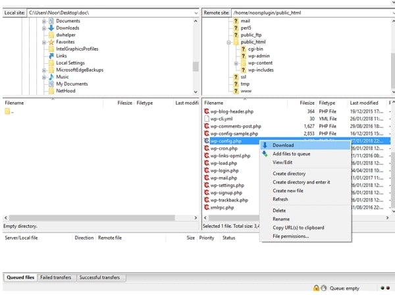Sort remote list by Filetype column

[x=332, y=103]
